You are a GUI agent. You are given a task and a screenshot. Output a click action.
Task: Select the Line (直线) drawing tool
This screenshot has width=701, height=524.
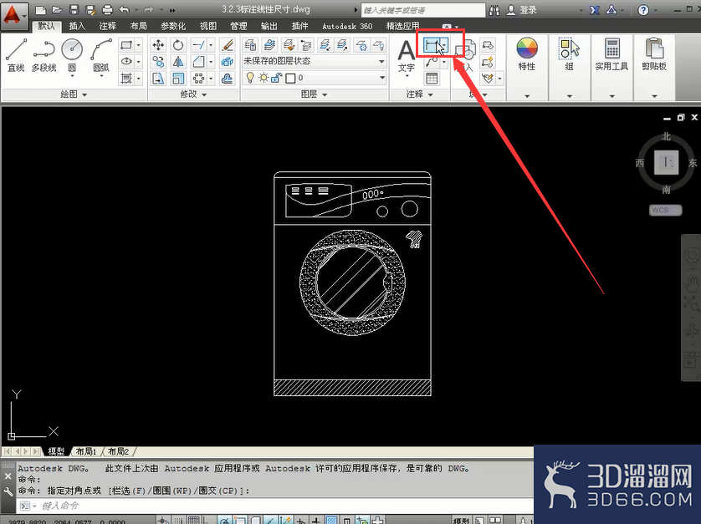[16, 55]
